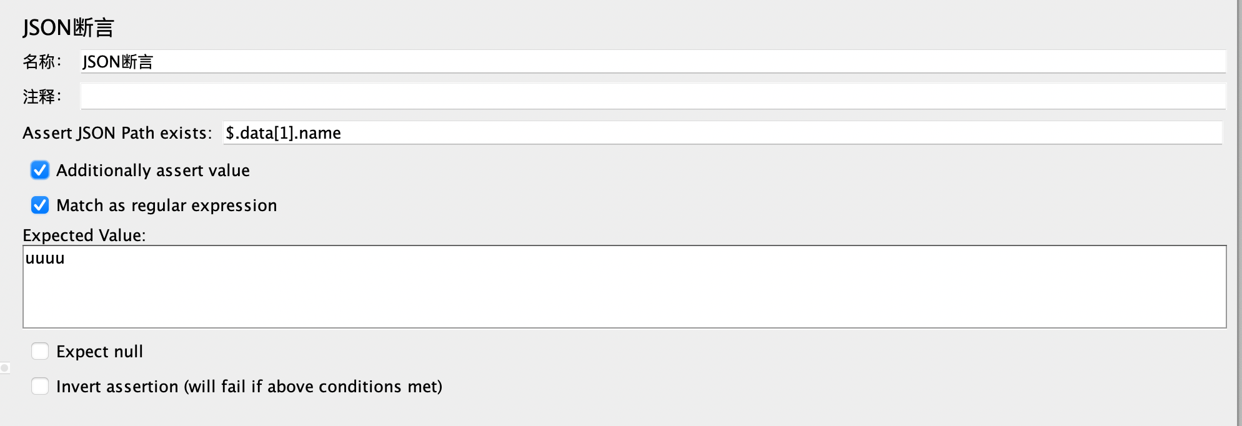This screenshot has height=426, width=1242.
Task: Enable the Expect null checkbox
Action: [x=40, y=352]
